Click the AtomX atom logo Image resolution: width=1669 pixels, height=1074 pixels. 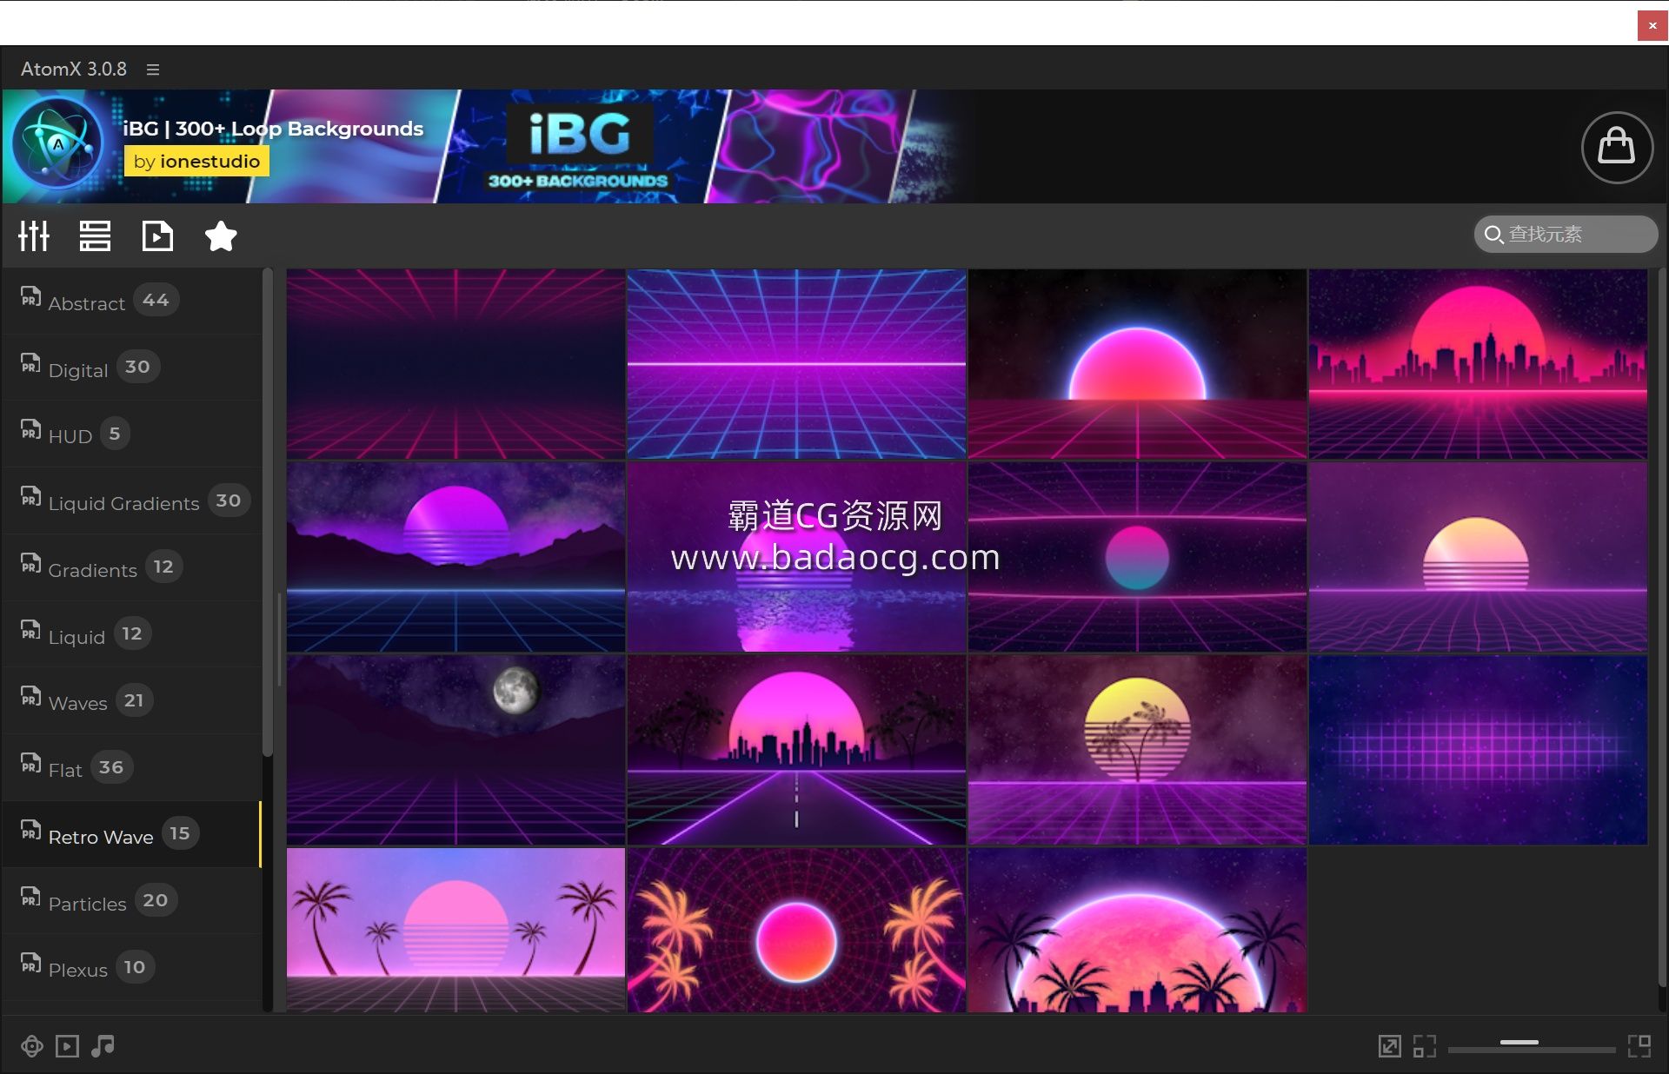tap(58, 143)
